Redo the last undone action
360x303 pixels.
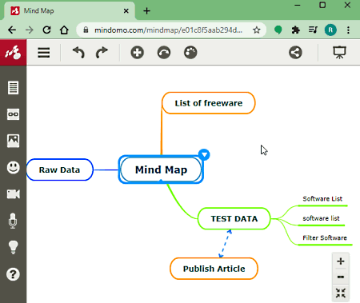click(x=102, y=53)
